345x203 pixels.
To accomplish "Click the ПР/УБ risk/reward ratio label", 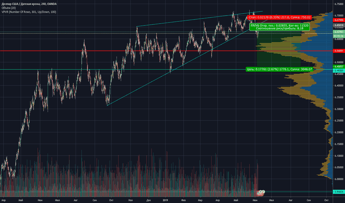I will point(279,27).
